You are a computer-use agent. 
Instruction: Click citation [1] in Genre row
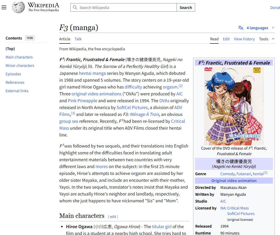pyautogui.click(x=266, y=173)
